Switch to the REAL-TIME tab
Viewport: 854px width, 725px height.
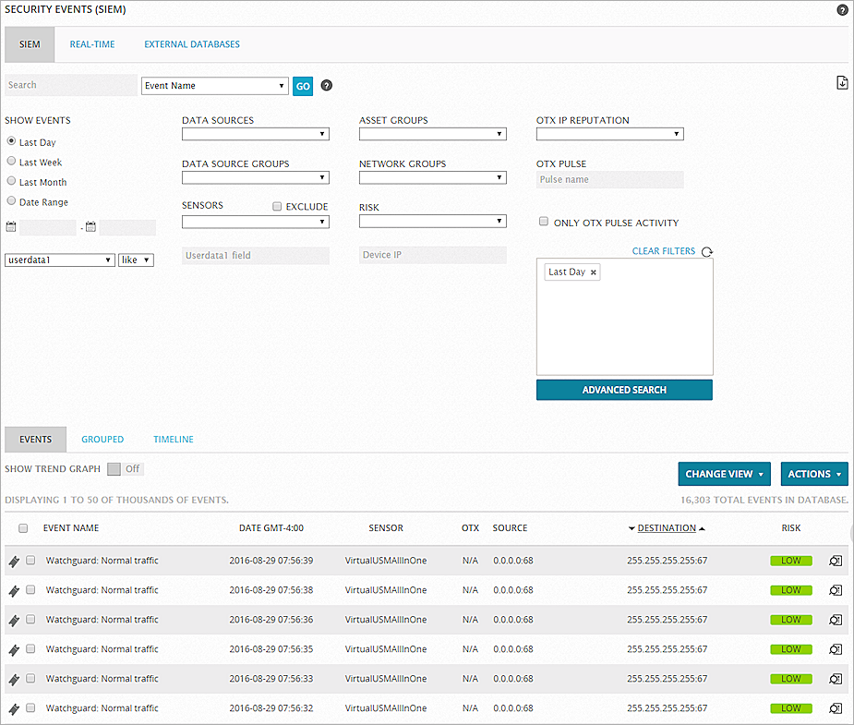point(91,43)
